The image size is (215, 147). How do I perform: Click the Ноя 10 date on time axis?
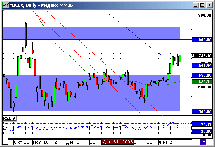(x=41, y=142)
